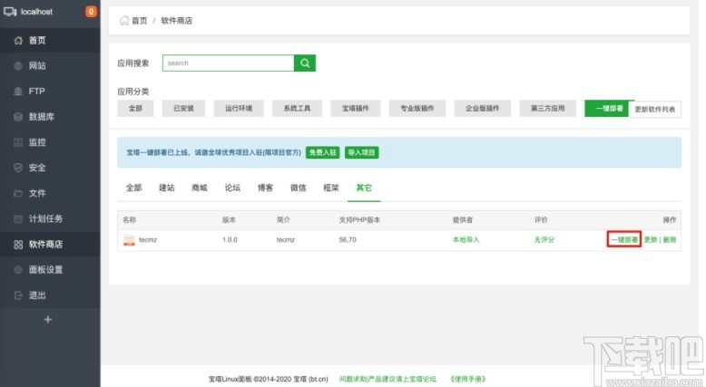Viewport: 706px width, 387px height.
Task: Select the 运行环境 category button
Action: (239, 109)
